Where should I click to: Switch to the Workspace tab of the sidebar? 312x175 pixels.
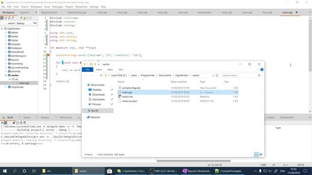(8, 12)
